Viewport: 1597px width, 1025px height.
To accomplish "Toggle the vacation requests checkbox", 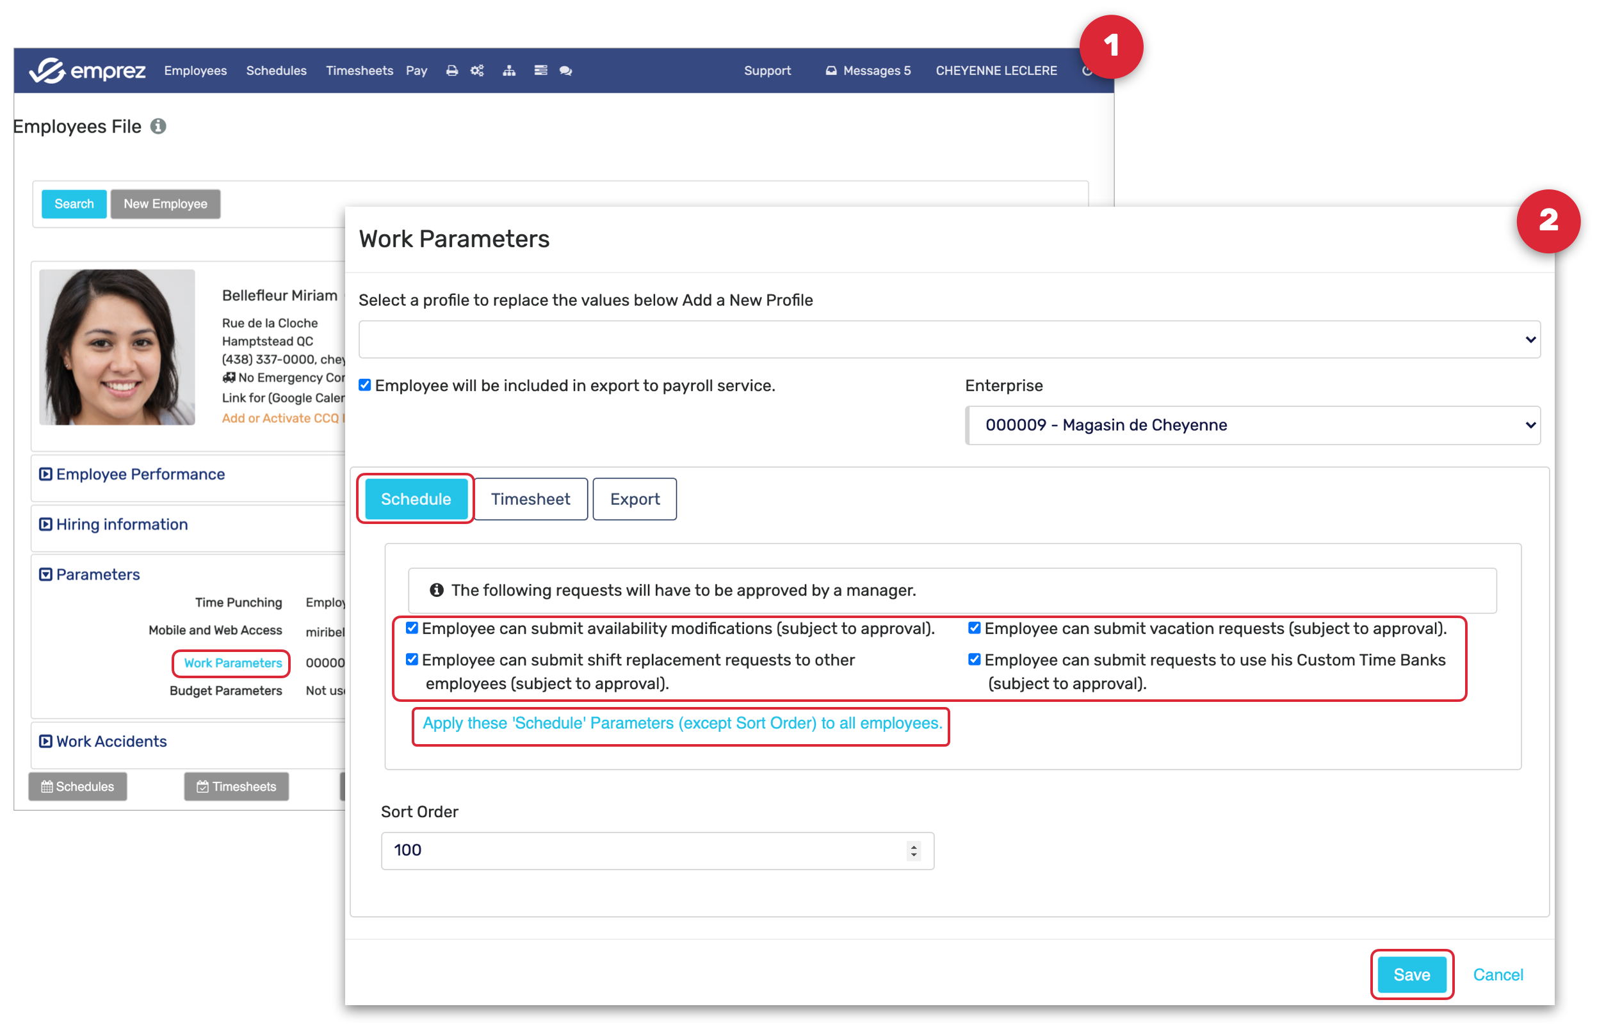I will point(975,629).
